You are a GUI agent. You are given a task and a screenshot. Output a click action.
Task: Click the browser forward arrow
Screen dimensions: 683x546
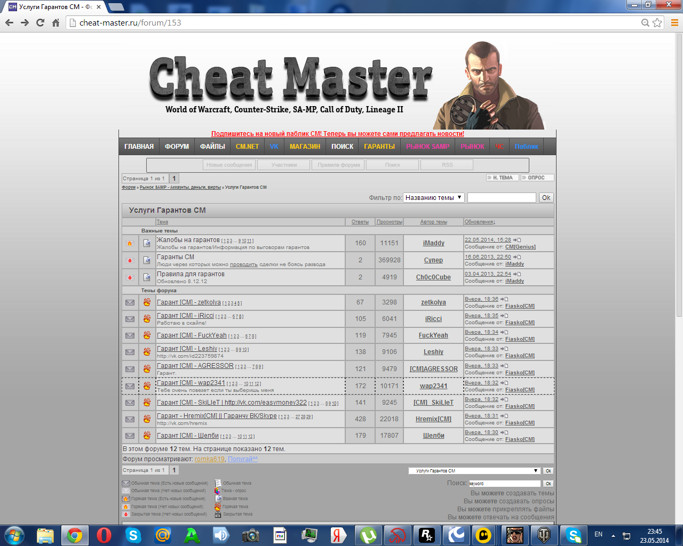click(x=25, y=22)
